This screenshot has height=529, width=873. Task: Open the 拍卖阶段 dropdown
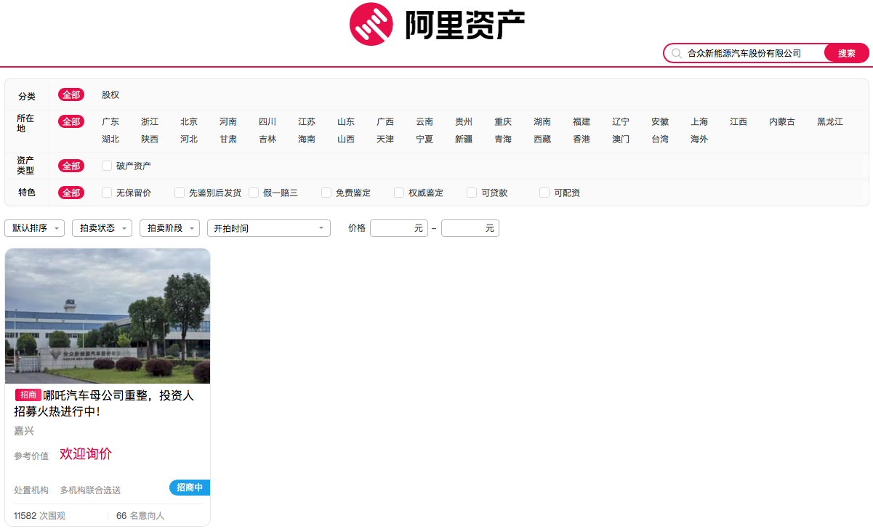(170, 228)
